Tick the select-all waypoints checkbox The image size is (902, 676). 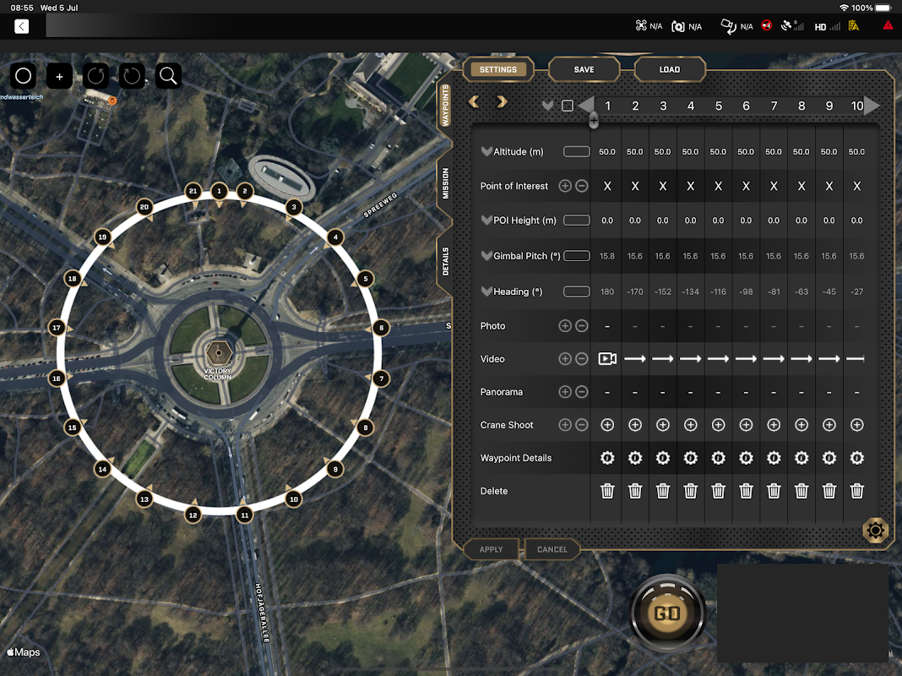[x=568, y=106]
